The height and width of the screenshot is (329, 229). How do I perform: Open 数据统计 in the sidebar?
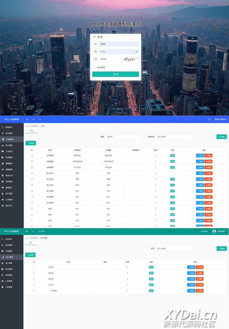9,188
